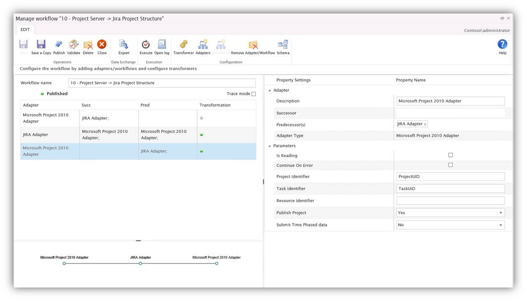Image resolution: width=527 pixels, height=301 pixels.
Task: Tick the Is Reading checkbox
Action: click(450, 155)
